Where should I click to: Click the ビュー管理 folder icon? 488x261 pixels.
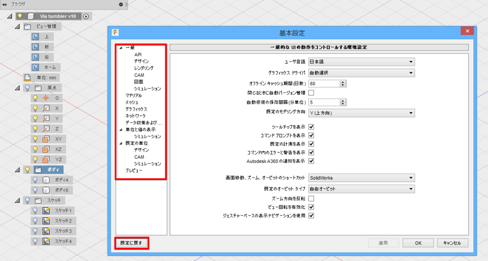[x=27, y=27]
